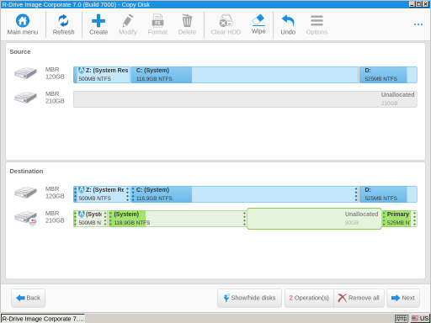This screenshot has width=431, height=323.
Task: Select destination Z: System Reserved partition
Action: click(x=102, y=194)
